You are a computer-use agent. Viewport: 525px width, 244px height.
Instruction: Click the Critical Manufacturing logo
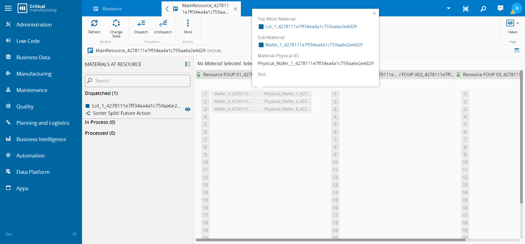coord(37,8)
